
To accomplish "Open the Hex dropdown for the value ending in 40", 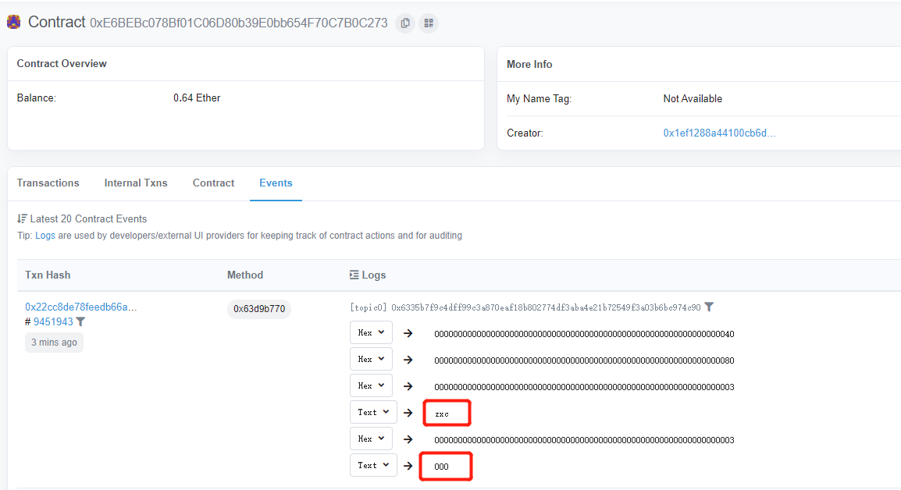I will point(371,332).
